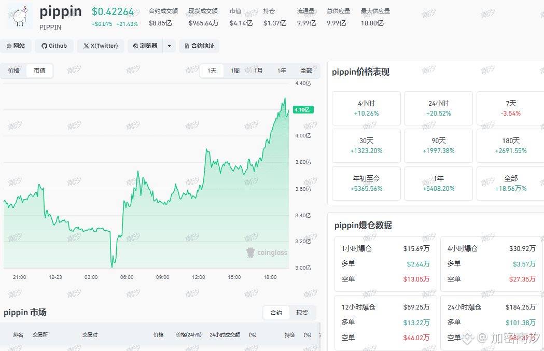544x351 pixels.
Task: Click the pippin token logo image
Action: pyautogui.click(x=20, y=17)
